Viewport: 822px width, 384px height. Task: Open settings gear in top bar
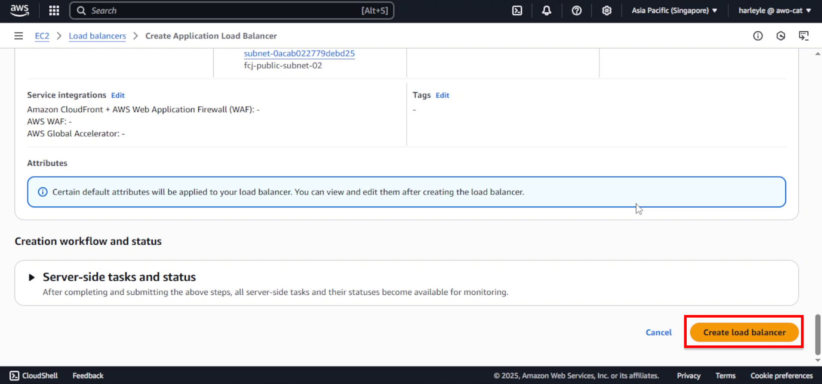pos(607,10)
